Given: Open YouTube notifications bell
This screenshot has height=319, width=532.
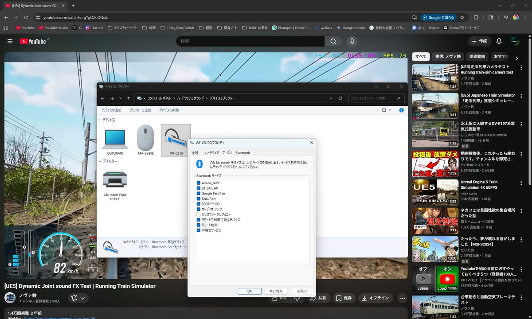Looking at the screenshot, I should (499, 41).
